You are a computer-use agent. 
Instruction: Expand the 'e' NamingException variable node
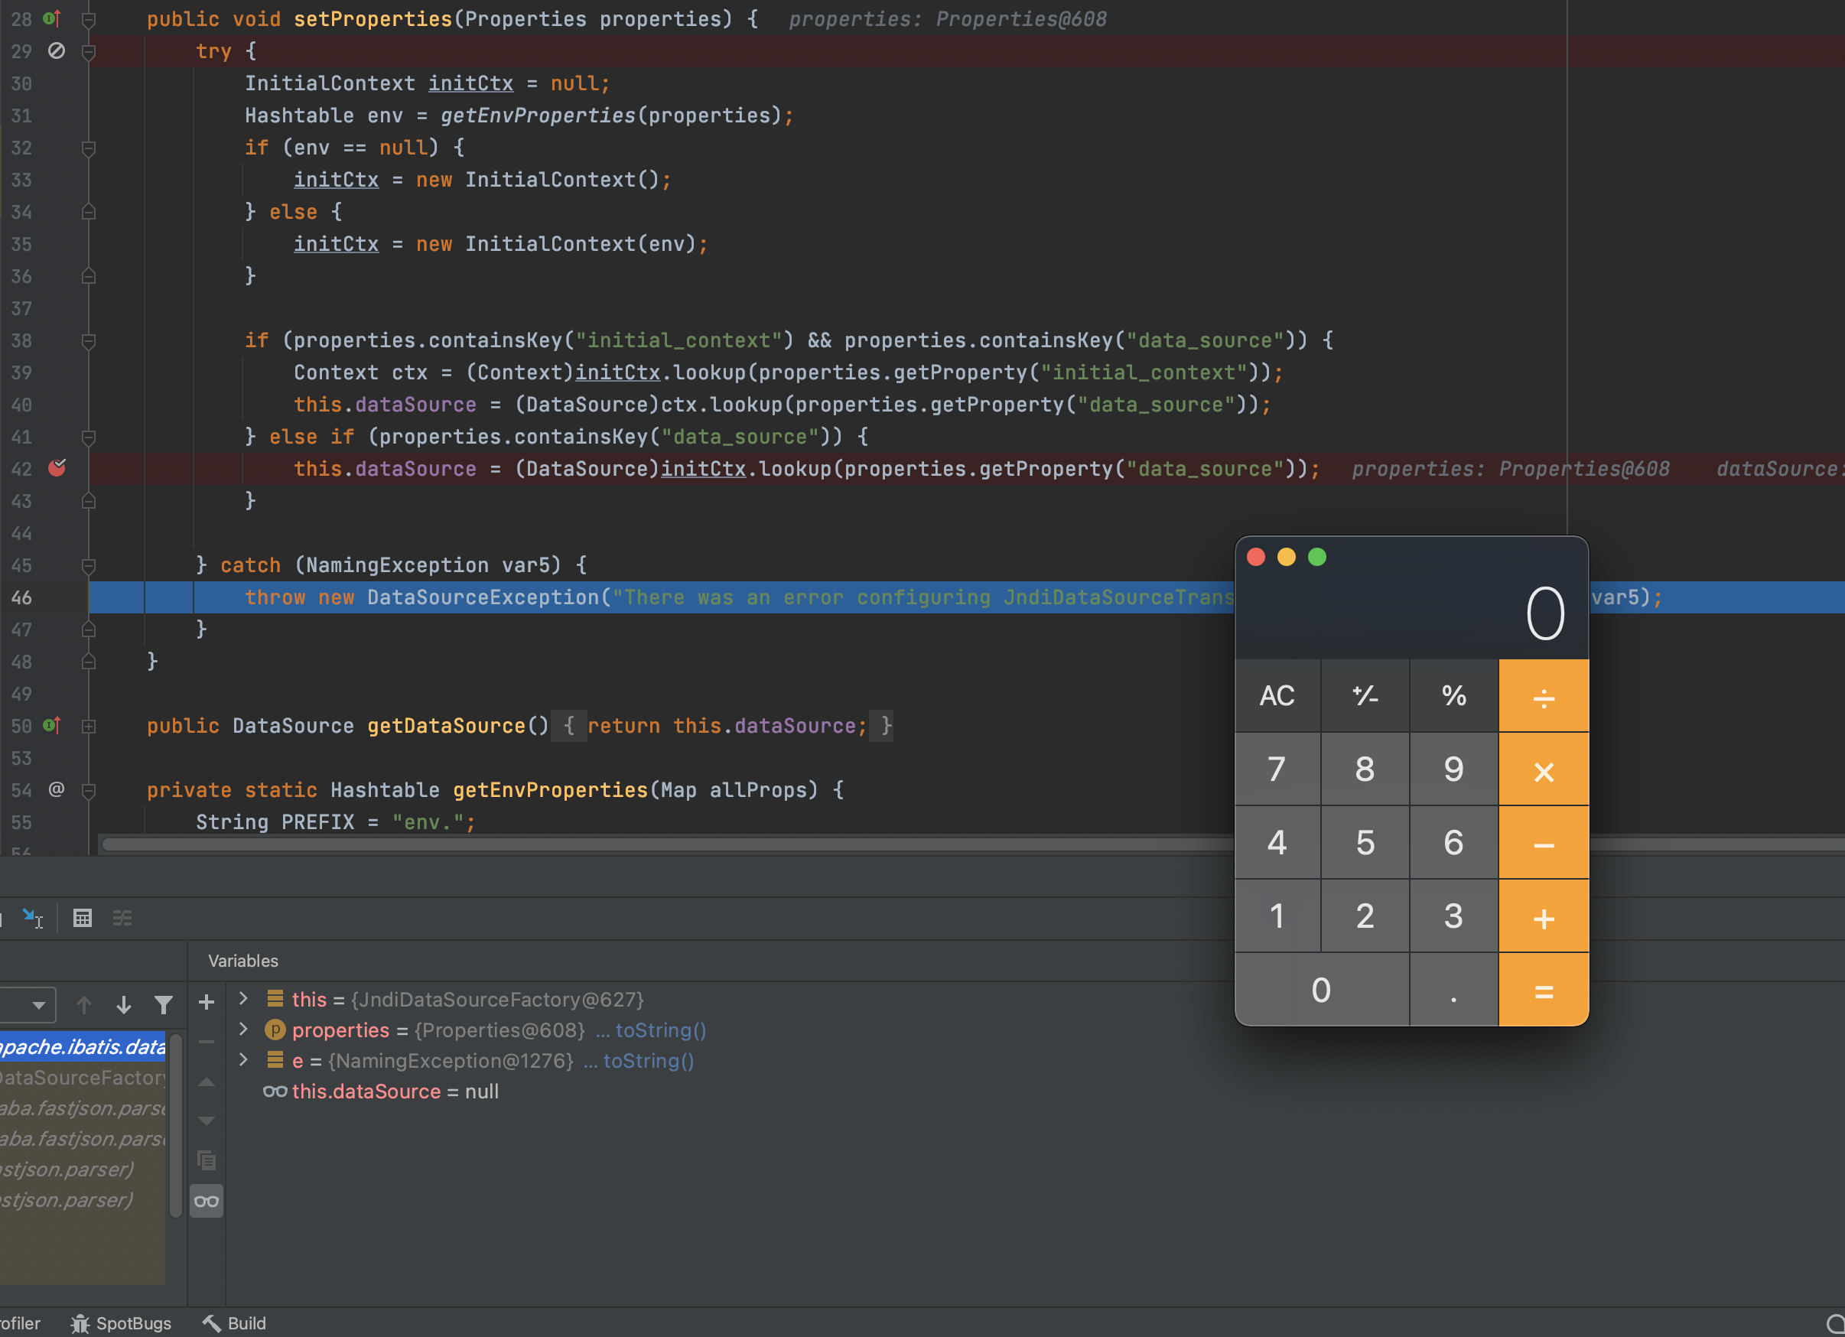point(243,1059)
